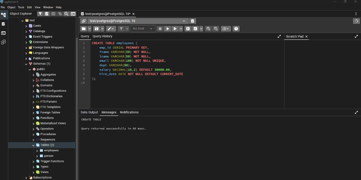Expand the Casts node
Viewport: 361px width, 180px height.
(x=26, y=26)
